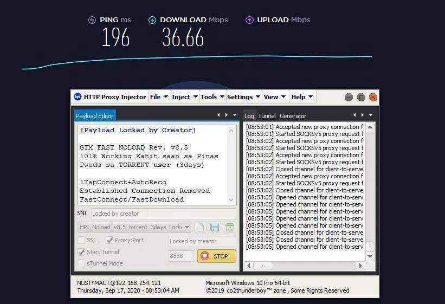Click 'Microsoft Windows 10 Pro 64-bit' status text
This screenshot has width=445, height=304.
(x=248, y=283)
